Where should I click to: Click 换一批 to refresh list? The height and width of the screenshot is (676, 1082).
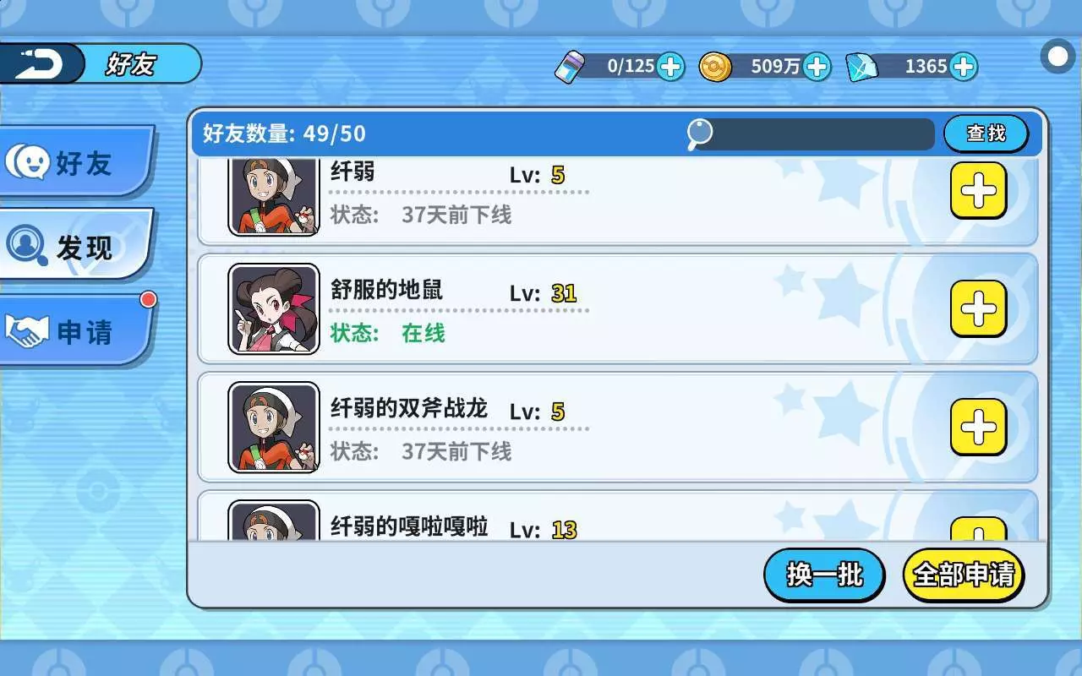pos(824,575)
